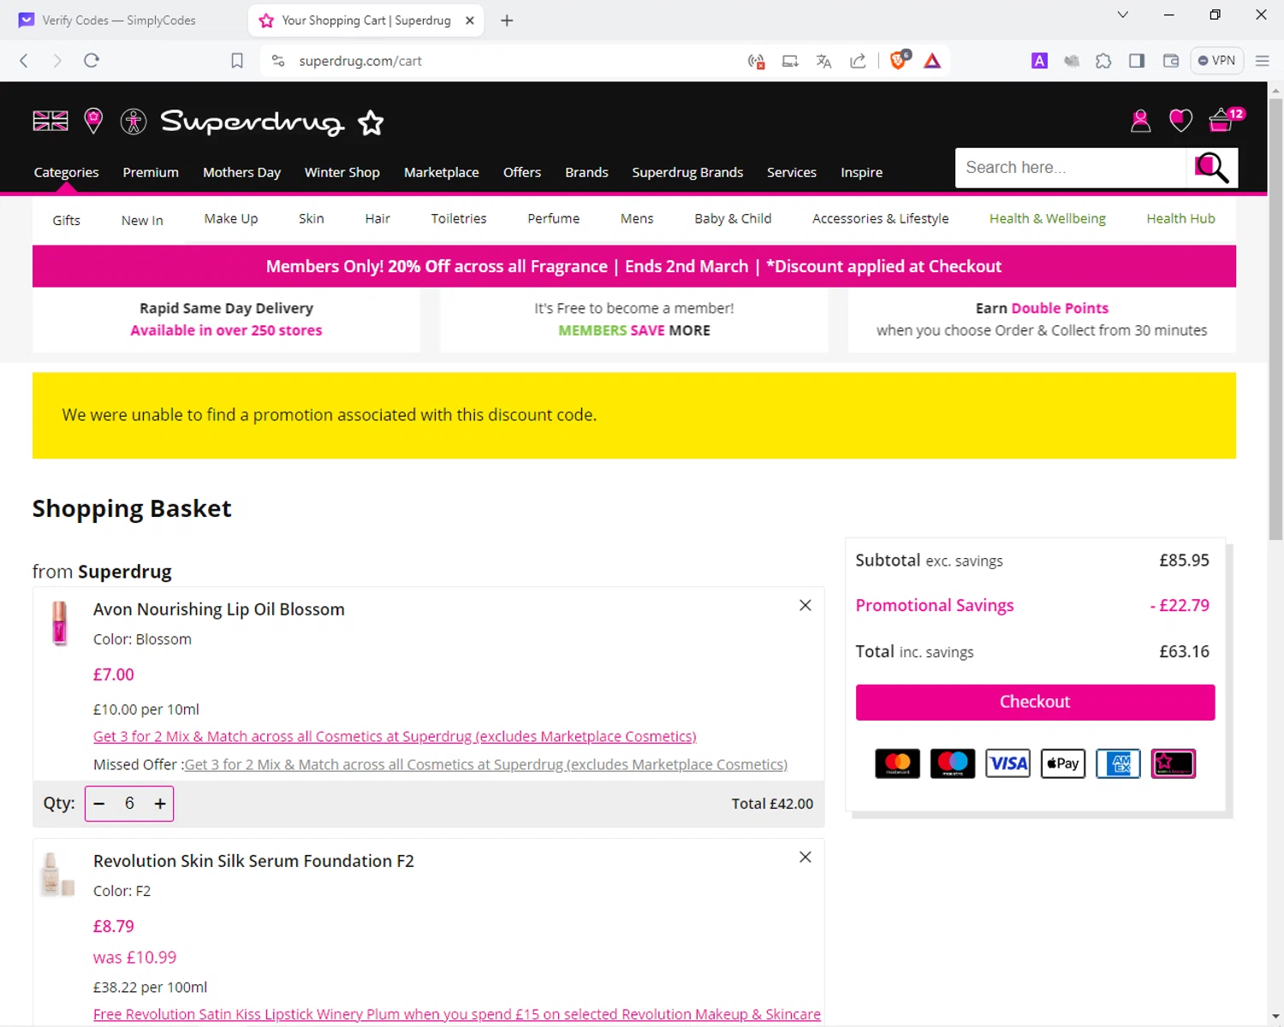Click the UK flag country selector icon
The image size is (1284, 1027).
click(x=51, y=122)
